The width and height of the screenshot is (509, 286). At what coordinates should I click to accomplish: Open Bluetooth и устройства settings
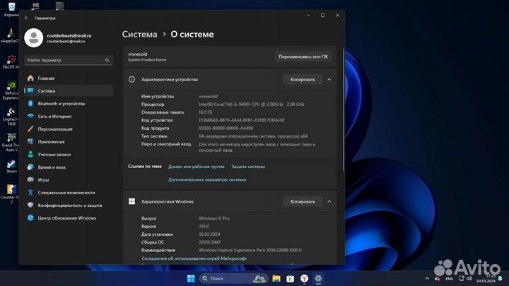click(x=69, y=103)
